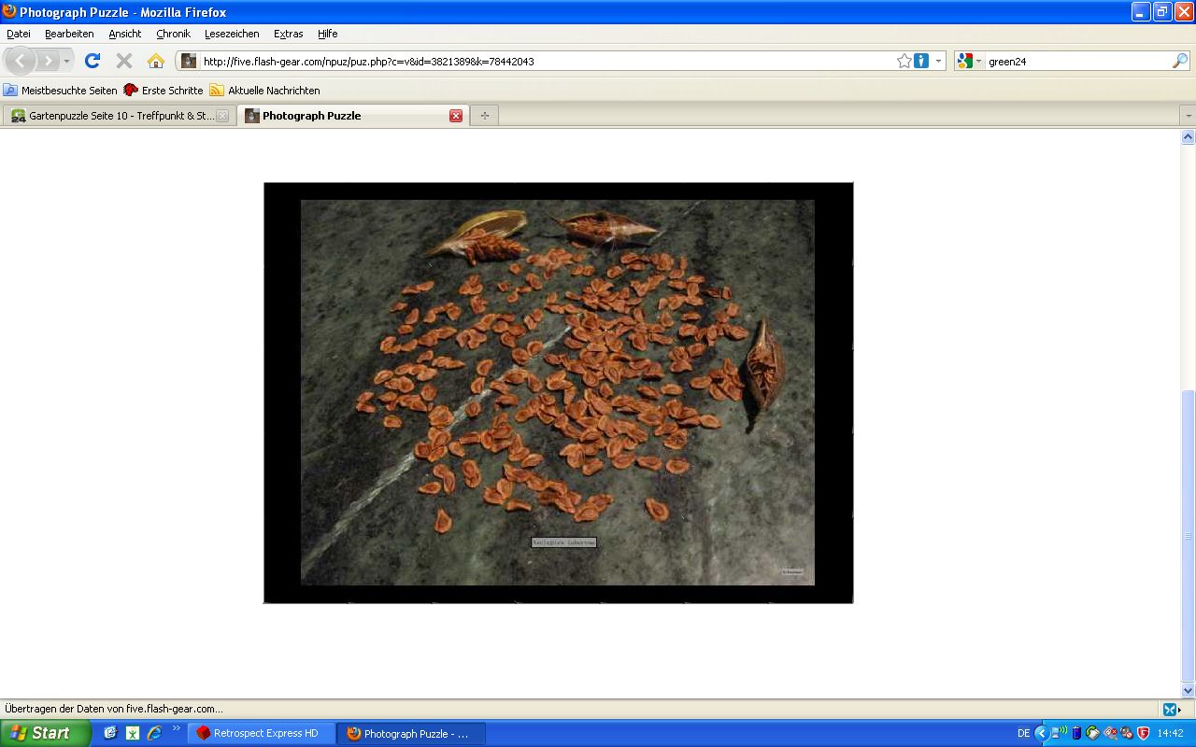Stop loading with the X icon

(123, 61)
